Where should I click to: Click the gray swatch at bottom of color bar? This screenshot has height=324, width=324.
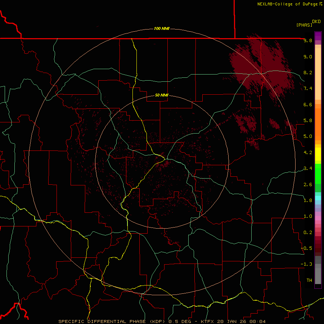click(318, 276)
